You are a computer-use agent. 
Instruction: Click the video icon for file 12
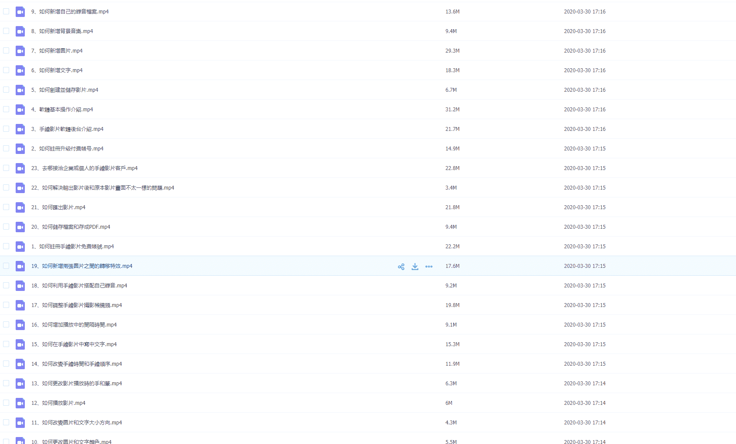(x=20, y=403)
